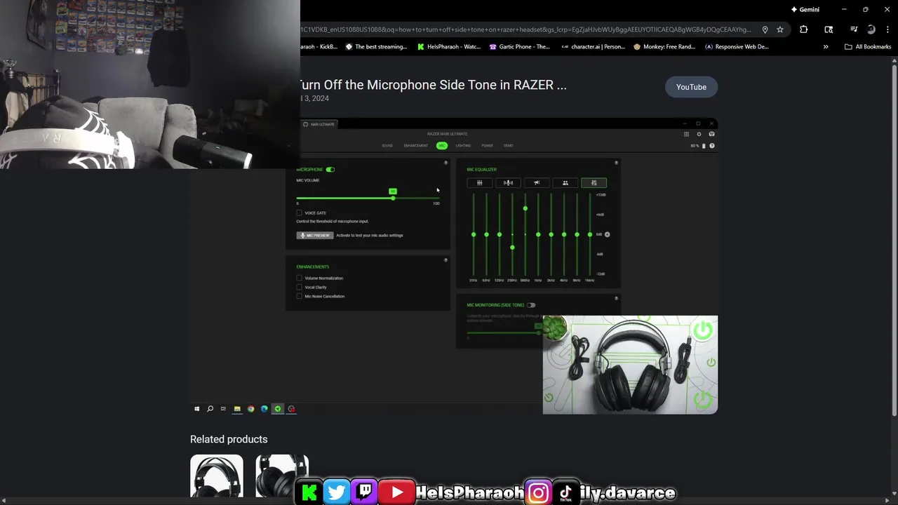Select the POWER tab in Razer video
898x505 pixels.
pos(487,146)
